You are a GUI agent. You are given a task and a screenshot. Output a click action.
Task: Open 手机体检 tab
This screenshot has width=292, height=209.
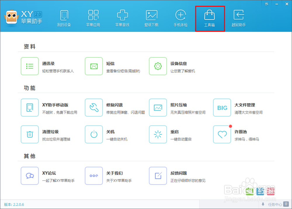(x=181, y=19)
